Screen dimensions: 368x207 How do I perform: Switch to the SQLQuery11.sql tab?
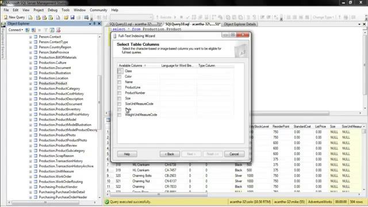tap(135, 24)
